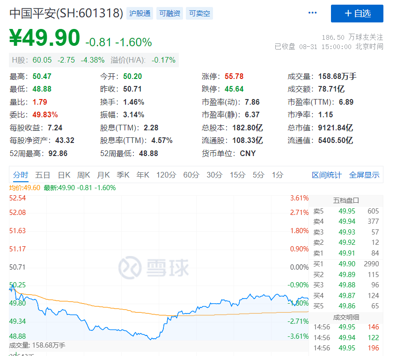
Task: Click the 成交明细 section header
Action: point(346,317)
